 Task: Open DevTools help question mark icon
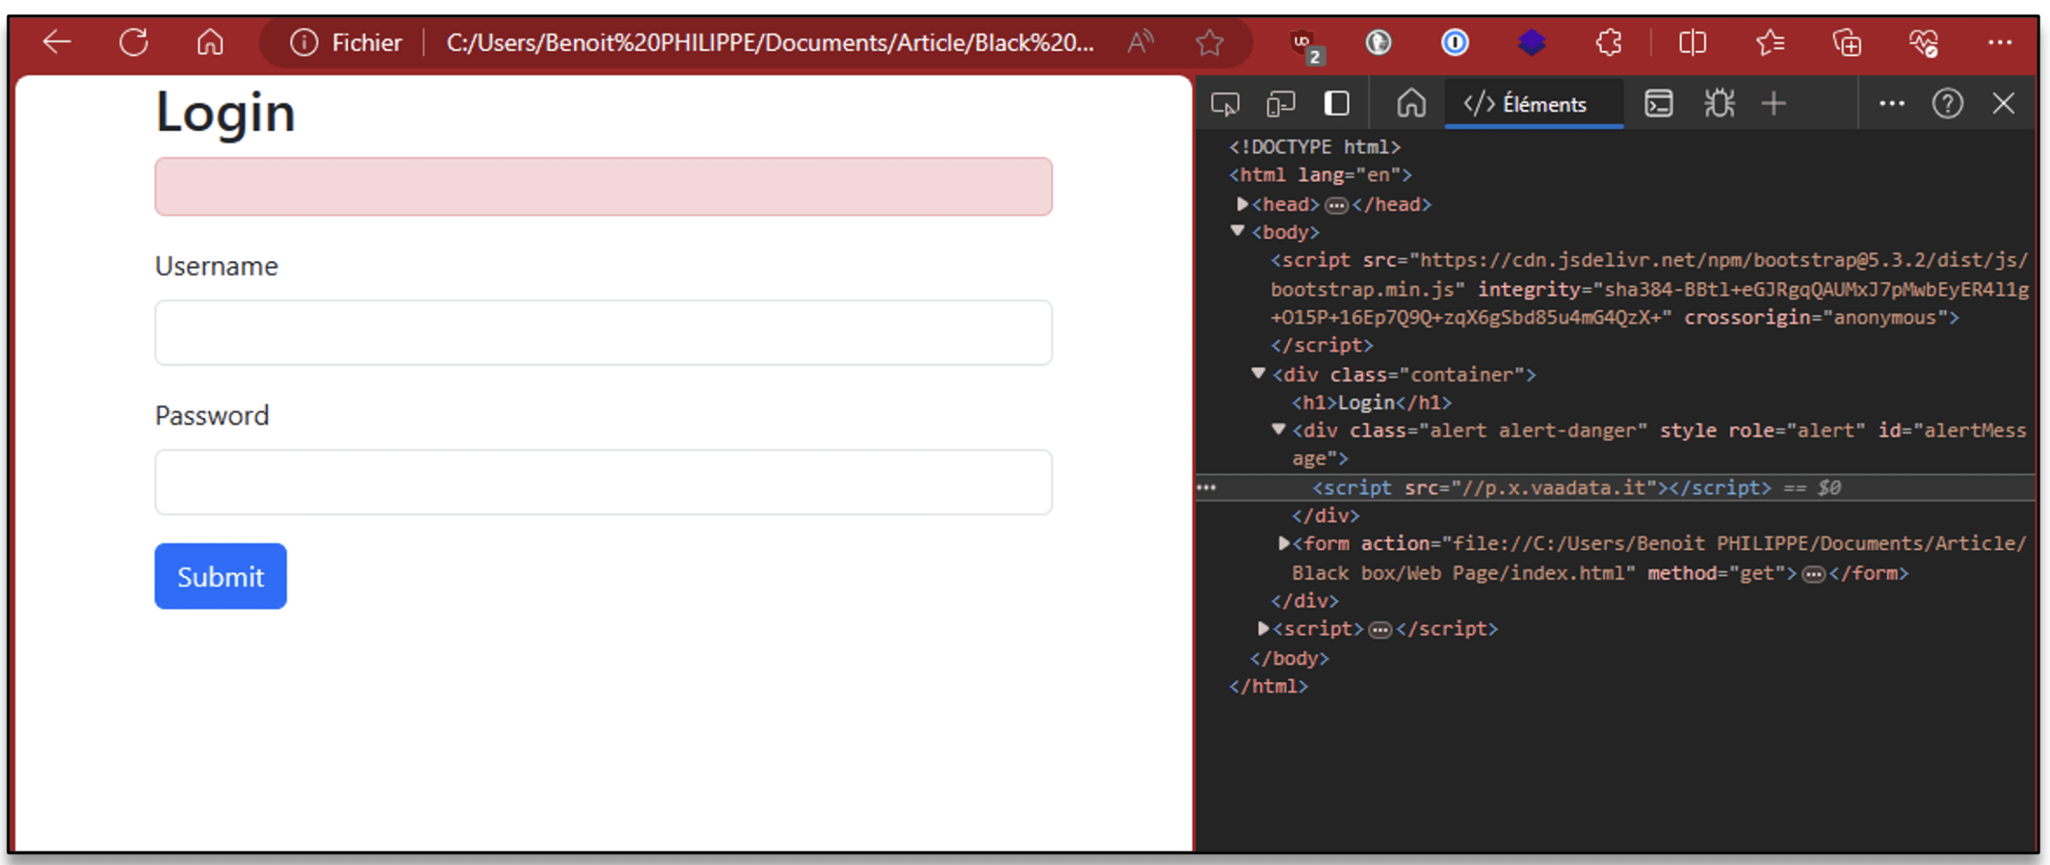pyautogui.click(x=1947, y=104)
